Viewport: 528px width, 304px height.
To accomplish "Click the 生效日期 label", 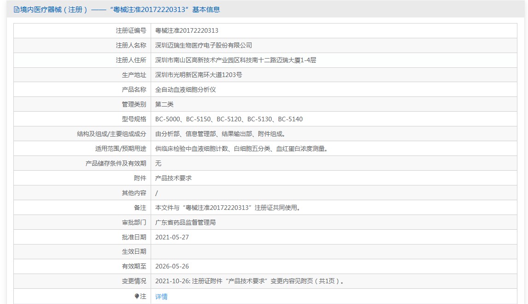I will pyautogui.click(x=134, y=252).
